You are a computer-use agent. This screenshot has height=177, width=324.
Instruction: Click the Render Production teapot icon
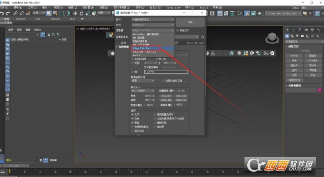[x=260, y=13]
